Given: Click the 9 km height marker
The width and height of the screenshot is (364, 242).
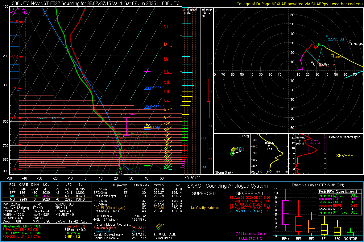Looking at the screenshot, I should click(x=17, y=88).
